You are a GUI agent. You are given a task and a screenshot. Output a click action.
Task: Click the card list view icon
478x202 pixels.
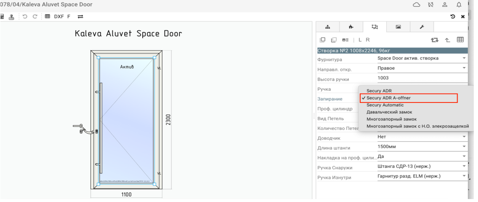tap(345, 40)
